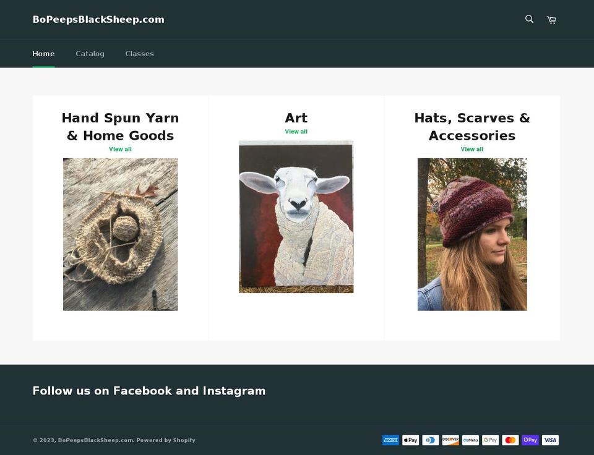The height and width of the screenshot is (455, 594).
Task: Open the search magnifier icon
Action: click(529, 19)
